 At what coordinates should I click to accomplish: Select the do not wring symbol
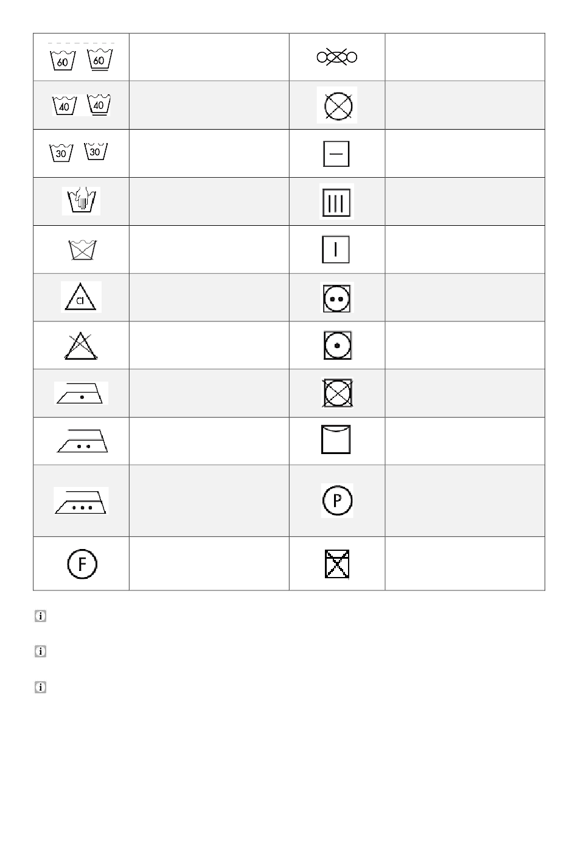336,57
